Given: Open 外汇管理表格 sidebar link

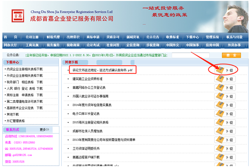Looking at the screenshot, I should (x=16, y=121).
